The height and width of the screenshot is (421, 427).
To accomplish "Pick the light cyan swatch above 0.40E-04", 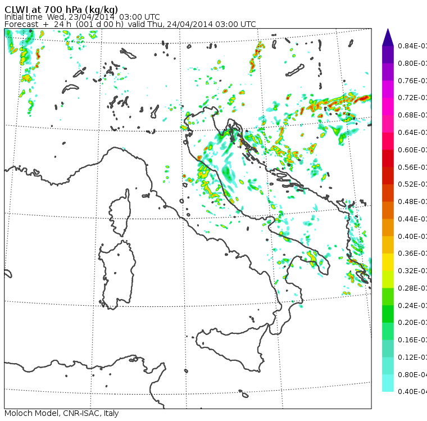I will (388, 383).
